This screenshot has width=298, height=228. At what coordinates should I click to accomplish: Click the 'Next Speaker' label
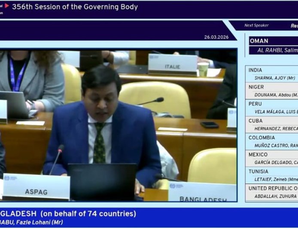pos(256,25)
